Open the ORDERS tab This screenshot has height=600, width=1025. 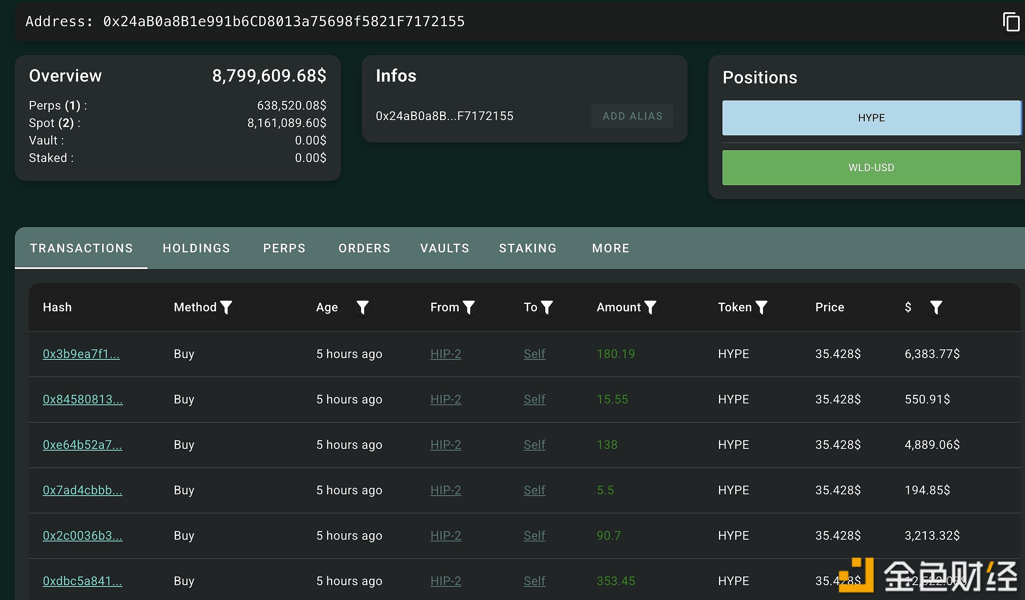tap(364, 248)
